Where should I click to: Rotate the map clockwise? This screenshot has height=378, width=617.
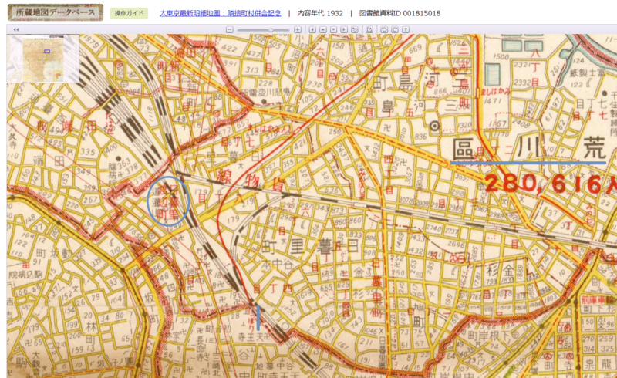click(395, 29)
